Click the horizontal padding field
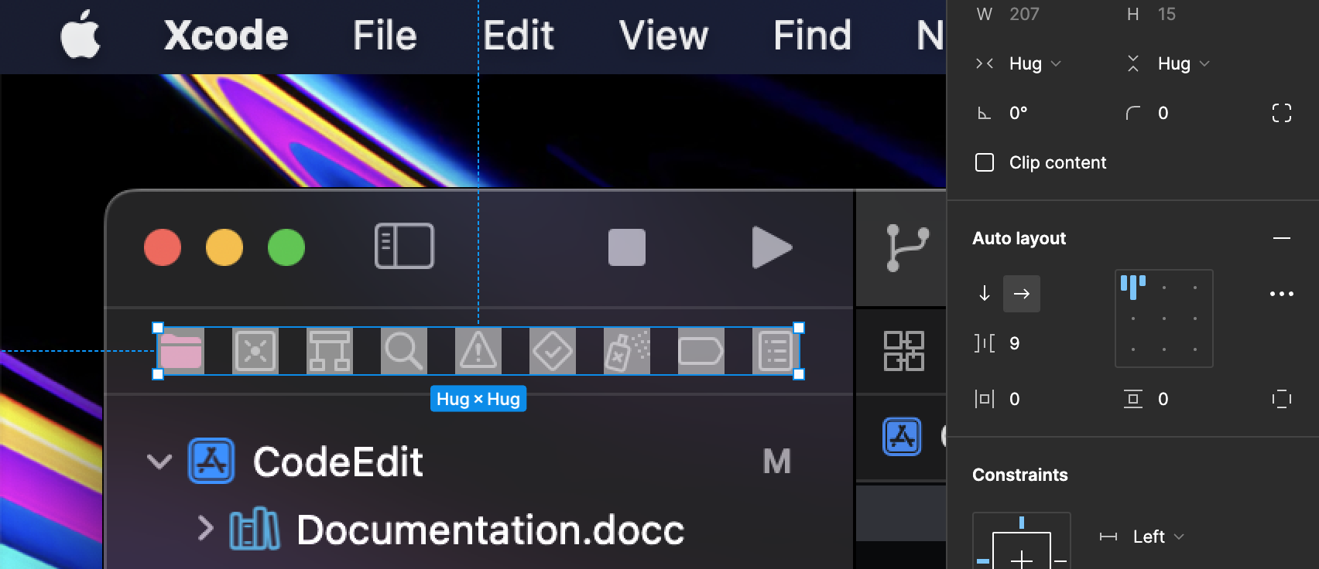Viewport: 1319px width, 569px height. (1014, 399)
